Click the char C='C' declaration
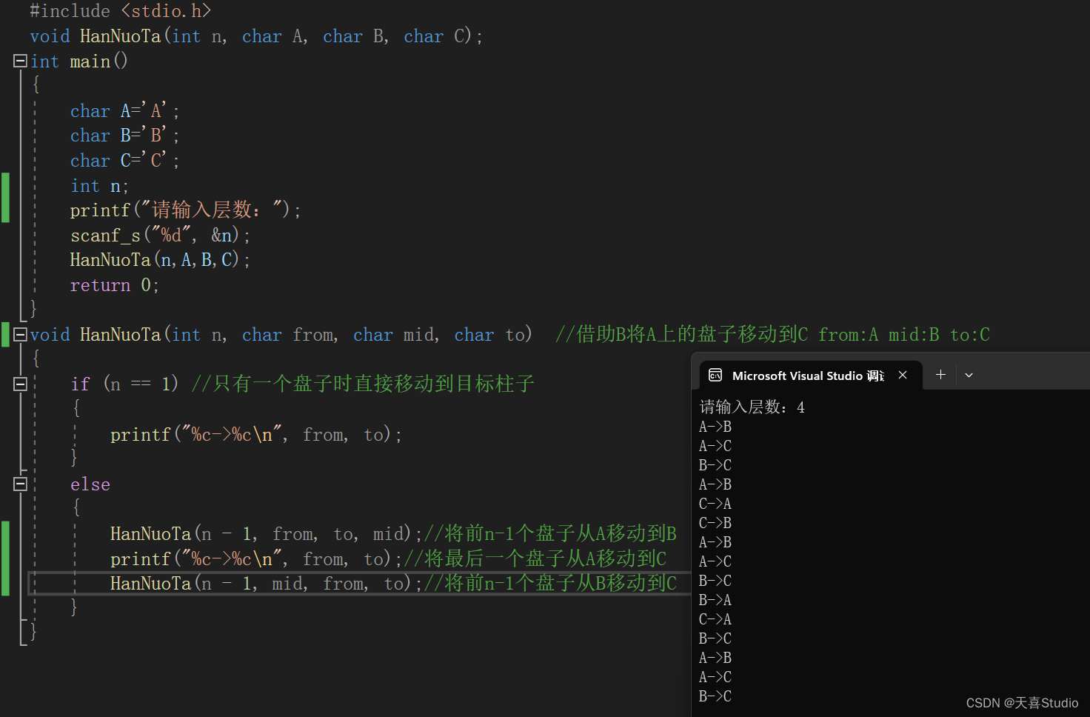 click(x=124, y=161)
